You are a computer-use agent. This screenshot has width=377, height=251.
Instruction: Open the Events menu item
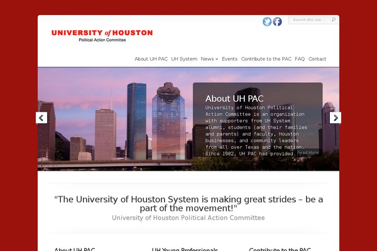pos(229,59)
